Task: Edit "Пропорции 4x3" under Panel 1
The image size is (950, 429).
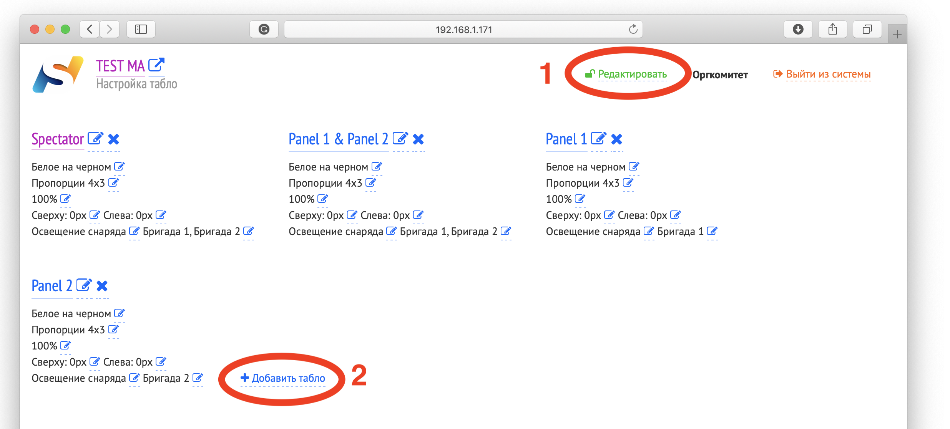Action: click(x=628, y=183)
